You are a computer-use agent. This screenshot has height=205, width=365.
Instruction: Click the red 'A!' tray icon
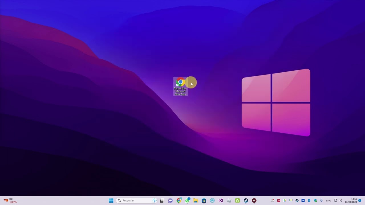(279, 201)
